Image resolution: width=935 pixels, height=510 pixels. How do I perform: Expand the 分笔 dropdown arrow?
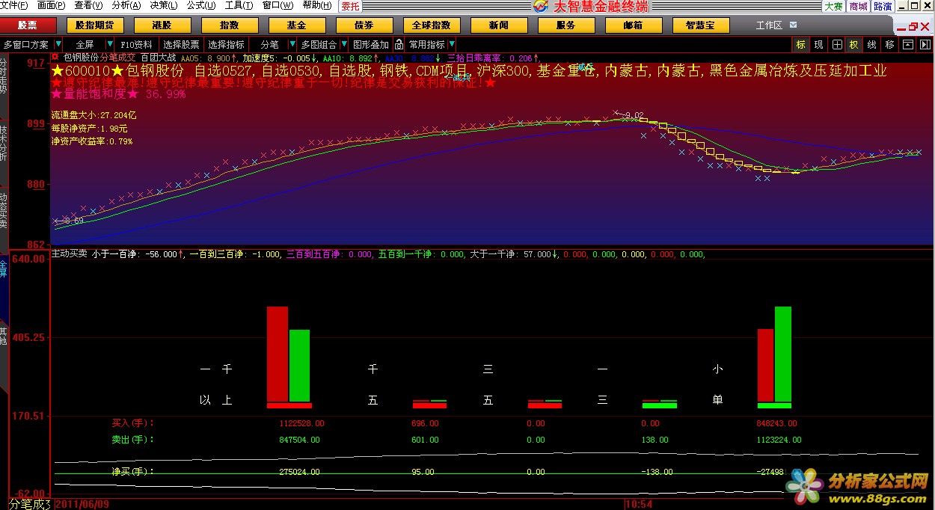[292, 45]
